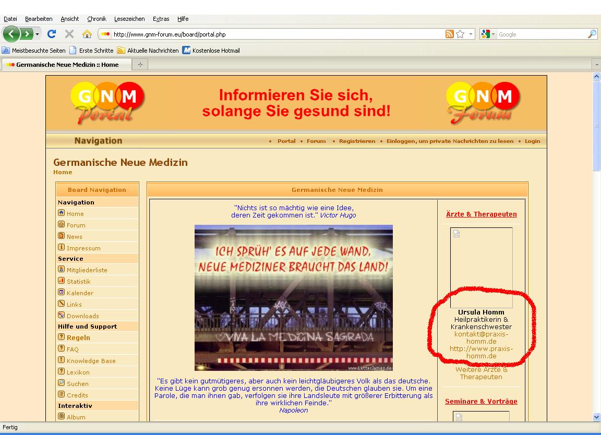Click the Statistik sidebar icon

[x=62, y=281]
